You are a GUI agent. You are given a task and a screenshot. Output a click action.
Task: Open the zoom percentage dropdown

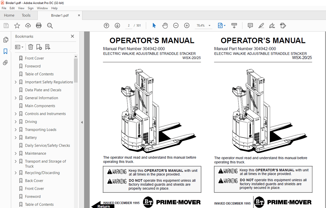[209, 25]
